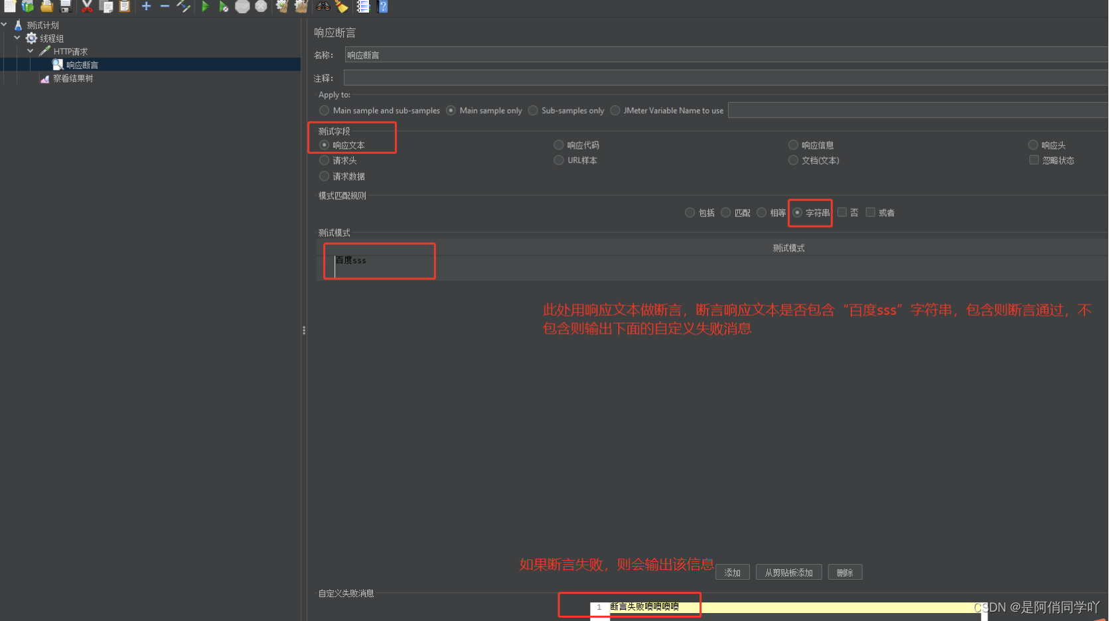
Task: Click the JMeter variable name input field
Action: coord(918,110)
